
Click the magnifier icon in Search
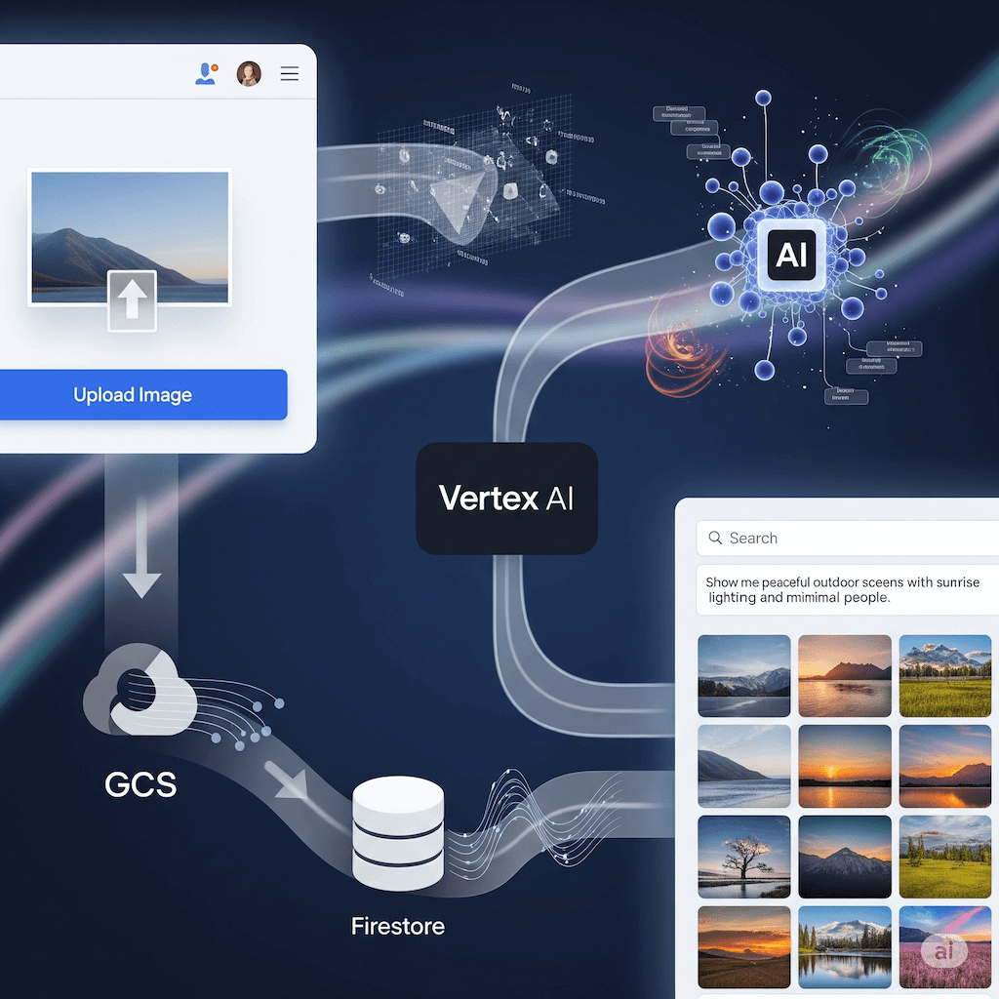tap(715, 538)
